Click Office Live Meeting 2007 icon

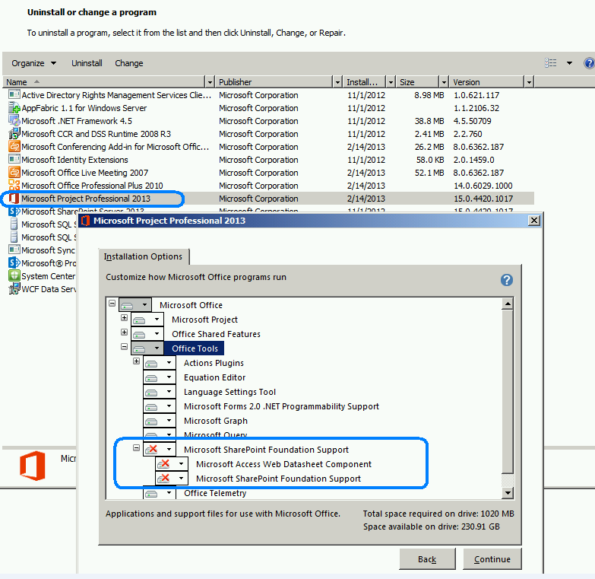click(14, 172)
